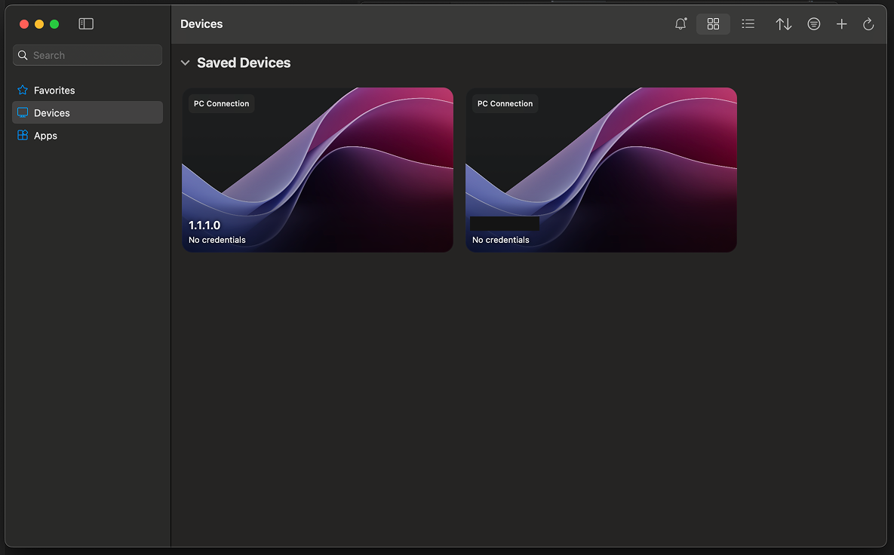Open the second saved device card
894x555 pixels.
pos(601,170)
